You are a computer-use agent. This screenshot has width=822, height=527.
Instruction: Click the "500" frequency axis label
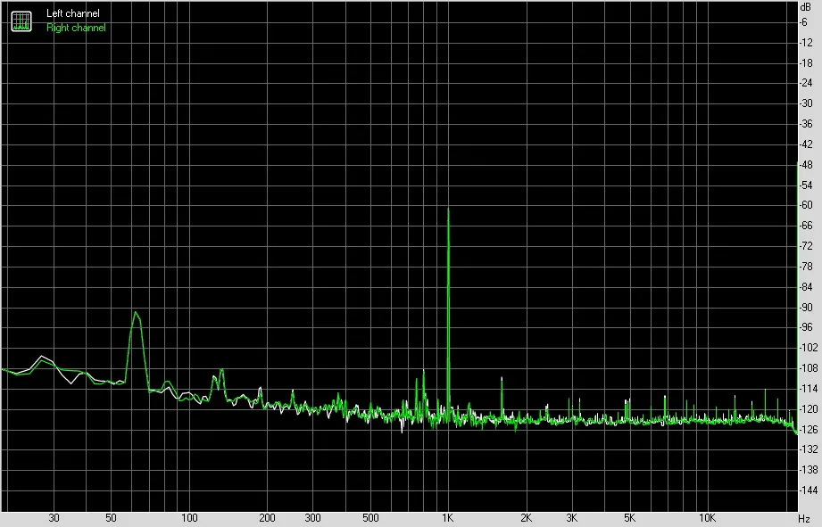[370, 518]
